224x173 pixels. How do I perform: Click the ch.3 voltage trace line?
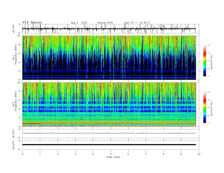pyautogui.click(x=109, y=133)
